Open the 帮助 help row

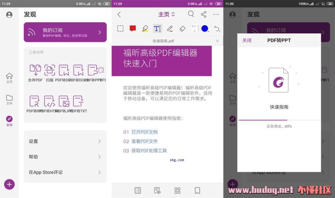pyautogui.click(x=65, y=157)
